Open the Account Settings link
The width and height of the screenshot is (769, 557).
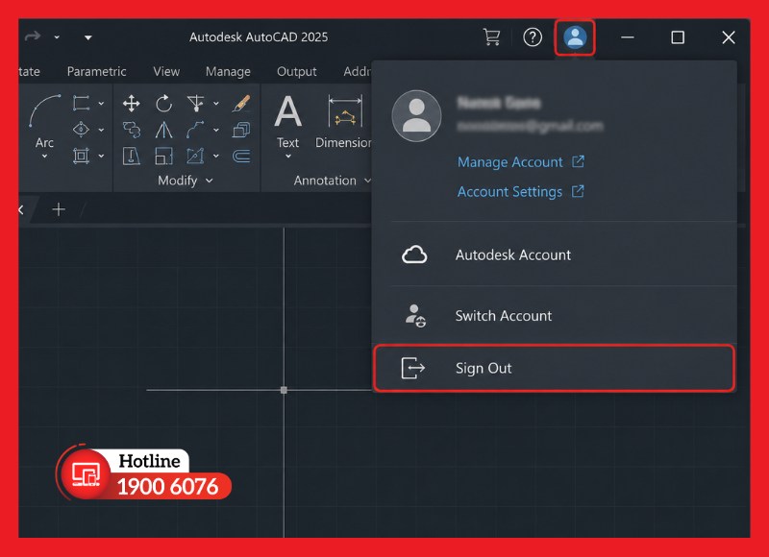(521, 191)
